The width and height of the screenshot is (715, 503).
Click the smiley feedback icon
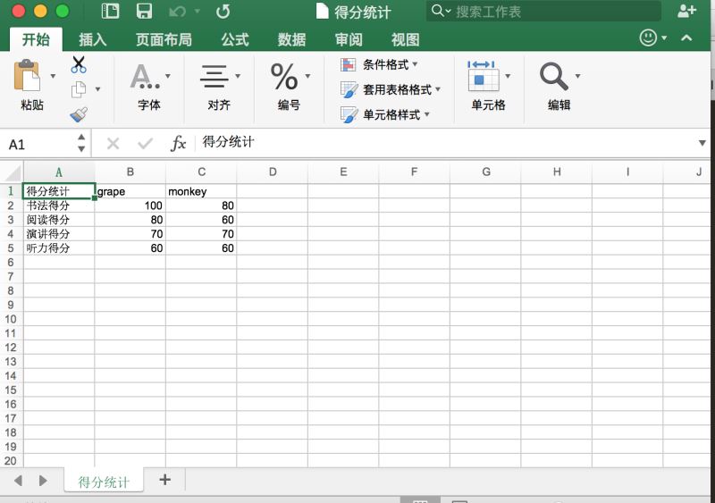pyautogui.click(x=648, y=38)
